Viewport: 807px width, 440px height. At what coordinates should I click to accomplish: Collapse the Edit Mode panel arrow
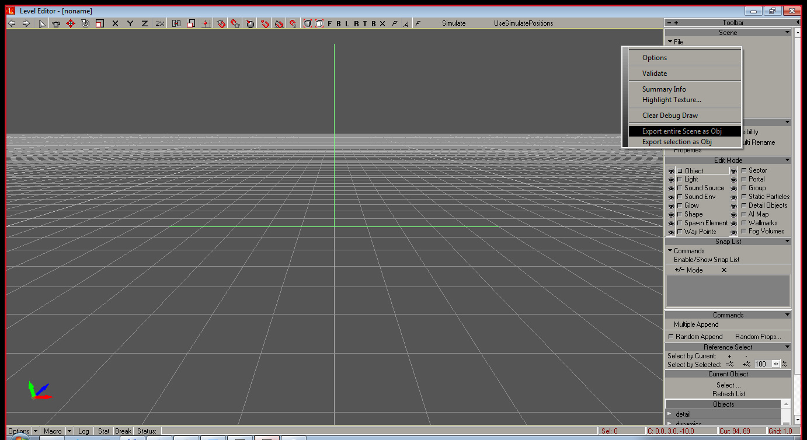click(x=787, y=160)
